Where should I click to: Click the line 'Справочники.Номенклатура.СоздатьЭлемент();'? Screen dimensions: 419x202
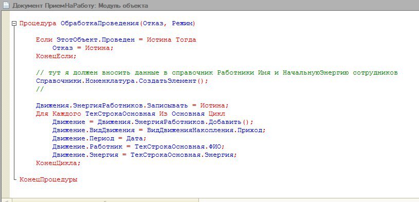click(x=122, y=81)
